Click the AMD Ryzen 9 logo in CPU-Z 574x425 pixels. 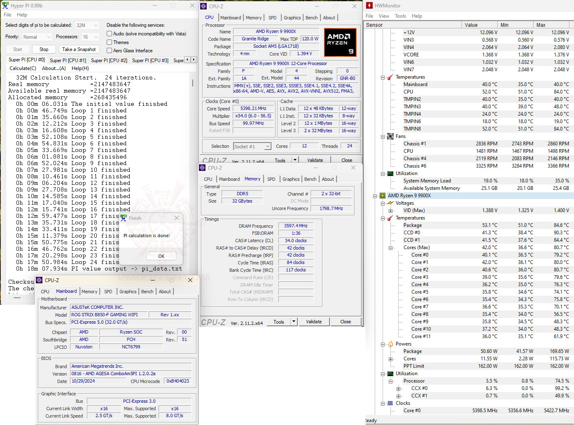(340, 42)
